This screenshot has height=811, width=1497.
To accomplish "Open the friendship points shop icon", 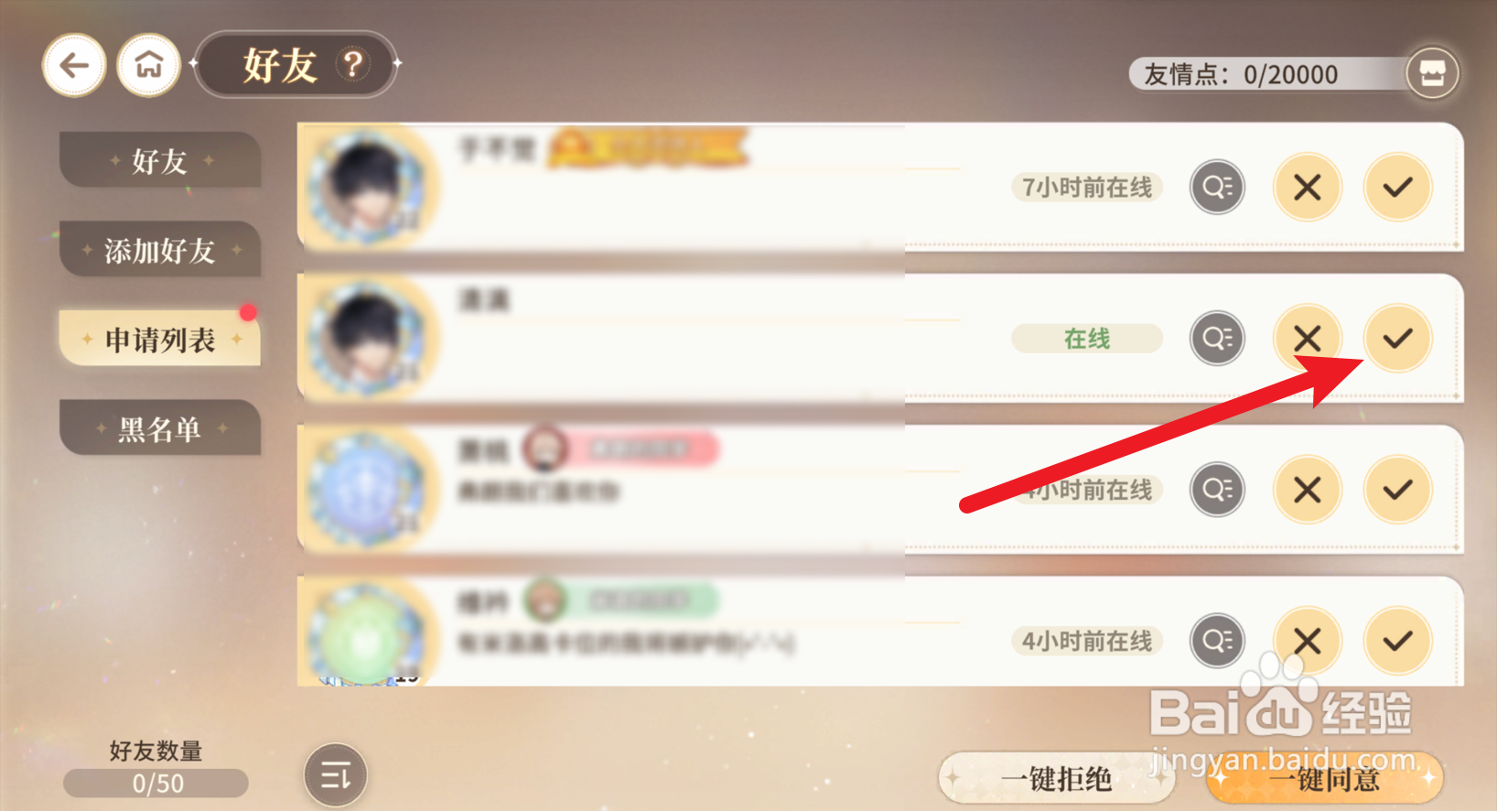I will pyautogui.click(x=1432, y=73).
